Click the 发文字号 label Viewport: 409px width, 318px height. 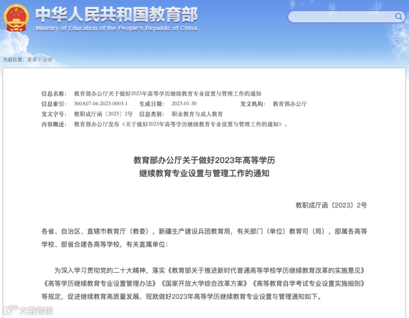point(54,114)
